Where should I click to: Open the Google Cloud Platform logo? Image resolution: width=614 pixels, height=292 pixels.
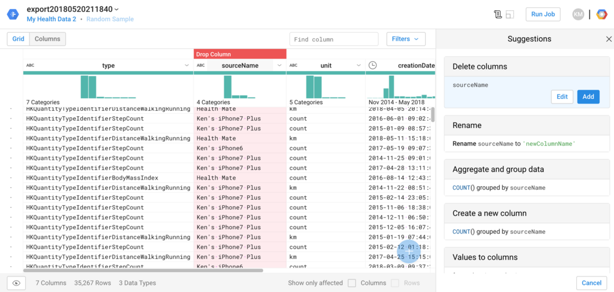pos(601,14)
